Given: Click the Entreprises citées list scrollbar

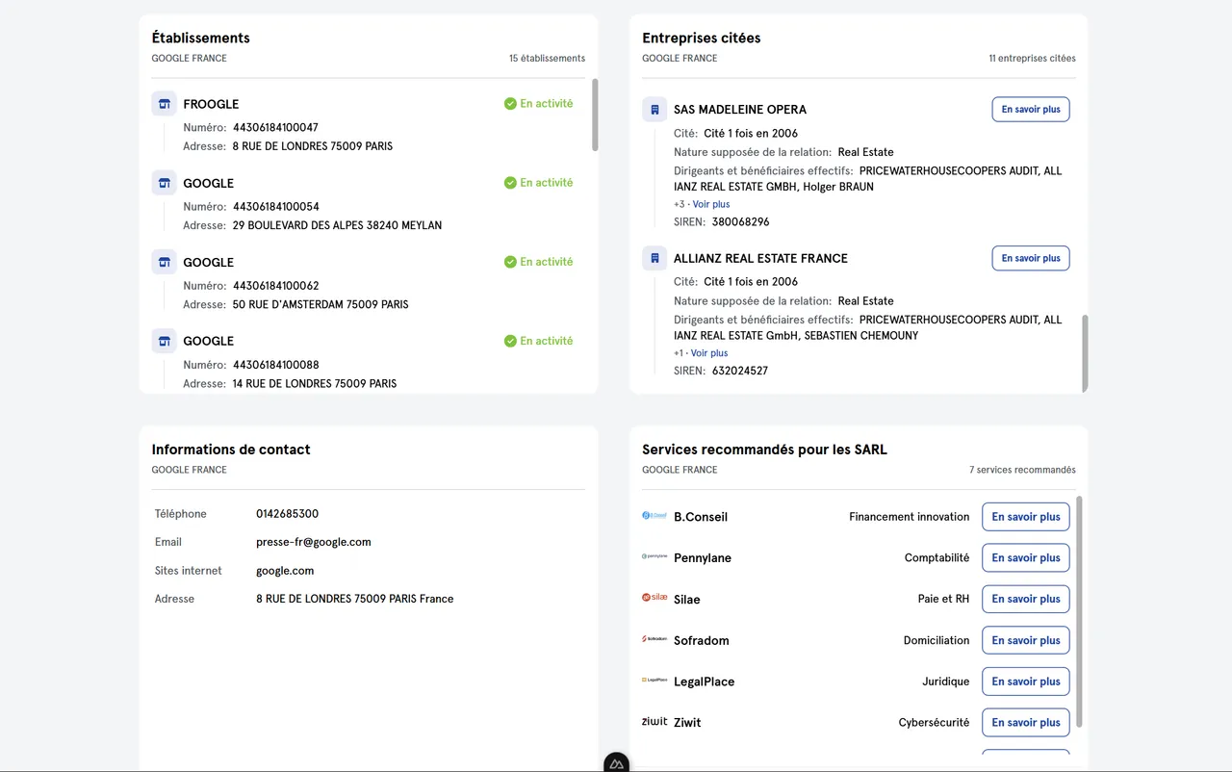Looking at the screenshot, I should pos(1085,352).
